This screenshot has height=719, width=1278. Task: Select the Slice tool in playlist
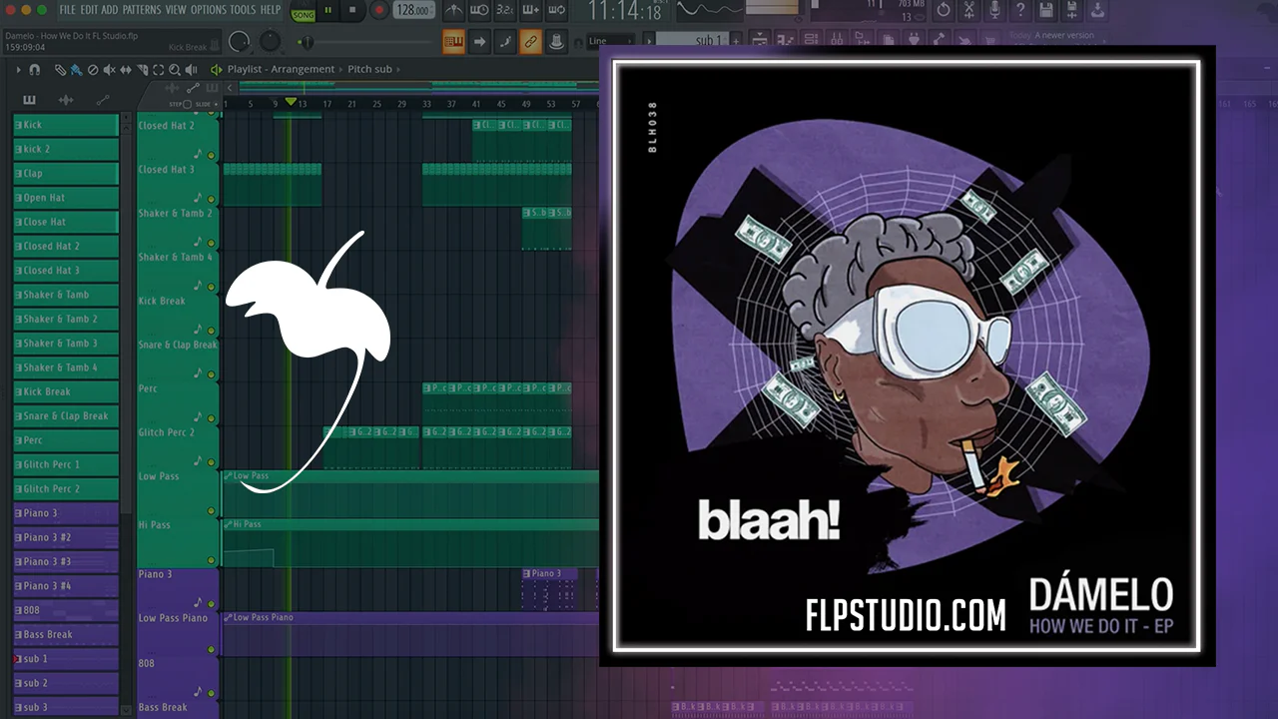pyautogui.click(x=142, y=70)
